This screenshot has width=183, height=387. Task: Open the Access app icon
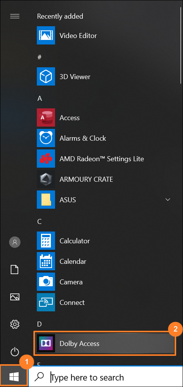pos(46,117)
